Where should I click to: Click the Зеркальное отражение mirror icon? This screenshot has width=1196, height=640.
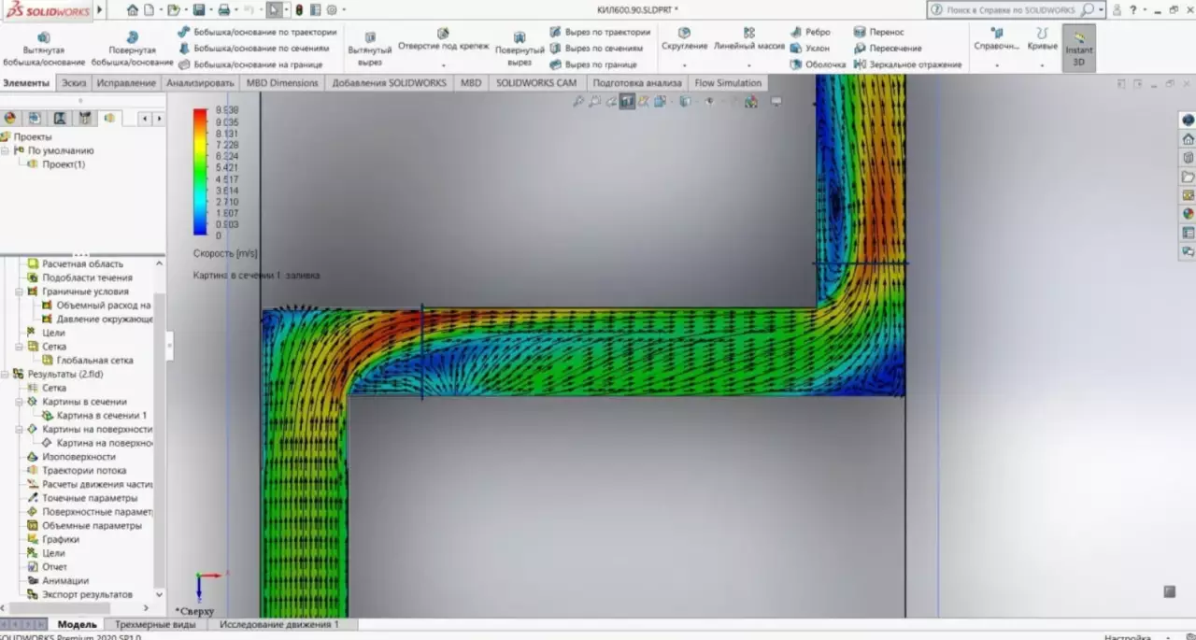860,64
